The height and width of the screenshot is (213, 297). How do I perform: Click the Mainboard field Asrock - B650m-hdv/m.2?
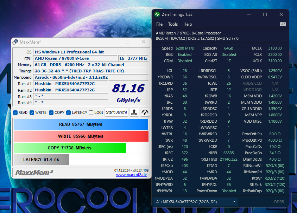pyautogui.click(x=91, y=77)
